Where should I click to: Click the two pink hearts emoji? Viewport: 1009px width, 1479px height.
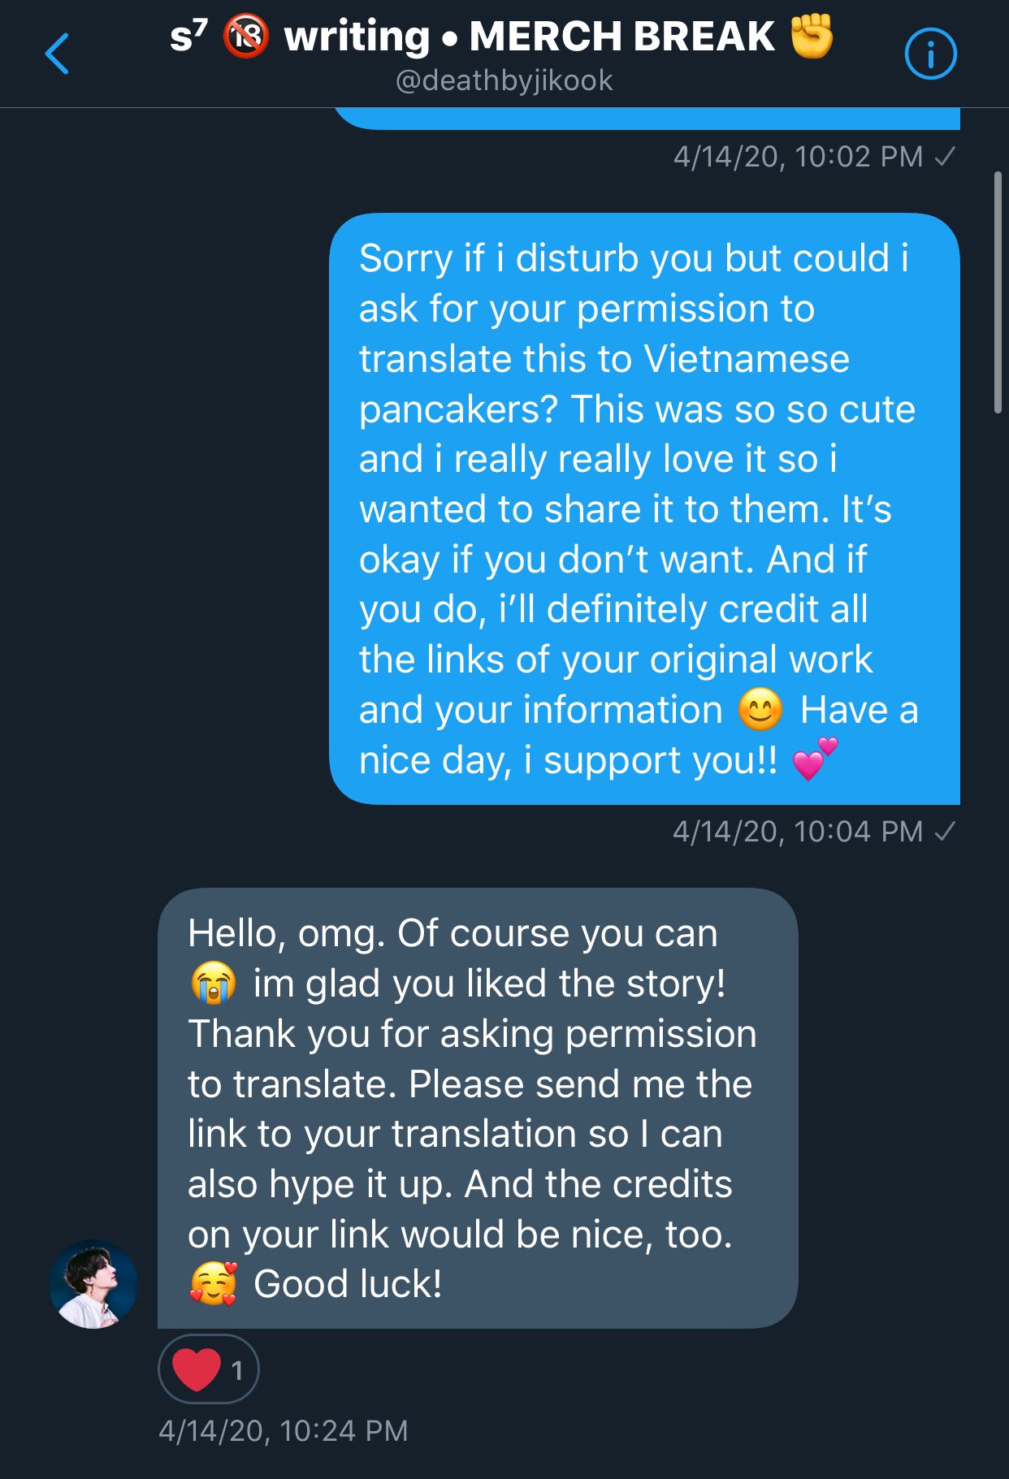814,759
